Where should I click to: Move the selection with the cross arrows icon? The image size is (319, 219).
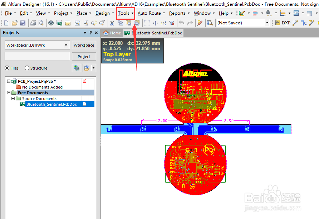tap(155, 23)
